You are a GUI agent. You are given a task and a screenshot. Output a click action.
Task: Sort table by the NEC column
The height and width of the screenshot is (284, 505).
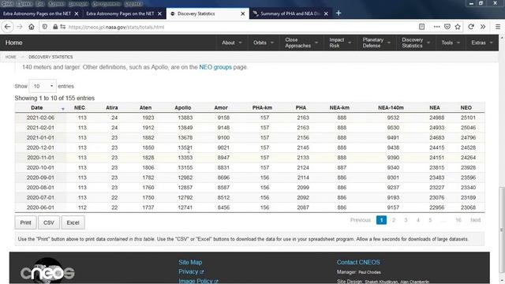[80, 107]
